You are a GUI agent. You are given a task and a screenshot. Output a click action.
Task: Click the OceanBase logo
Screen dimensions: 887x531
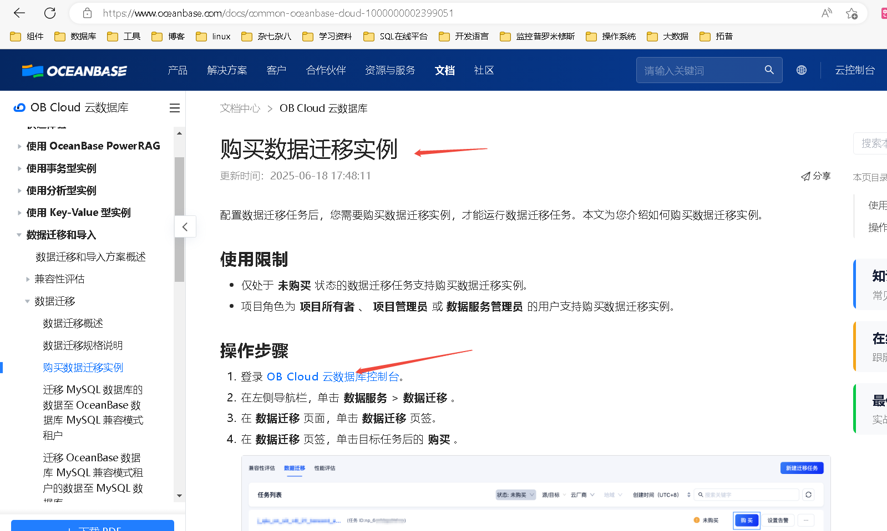pos(74,70)
